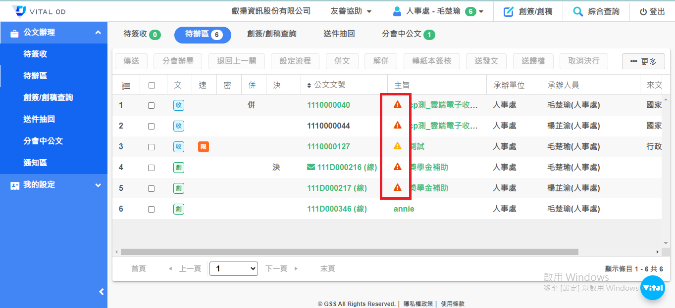Click the 登出 power icon
The height and width of the screenshot is (308, 675).
(x=643, y=12)
